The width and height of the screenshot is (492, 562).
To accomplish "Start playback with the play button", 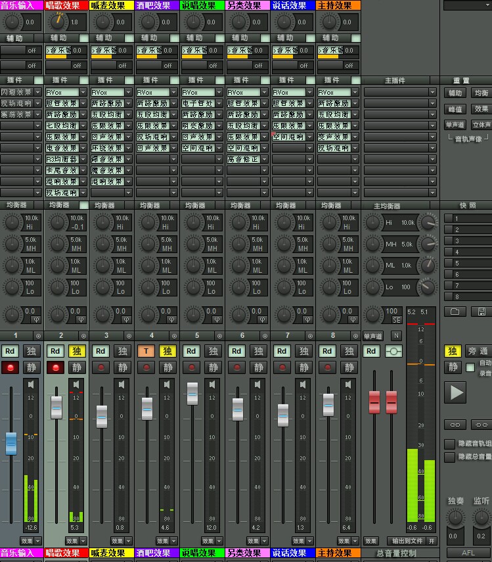I will click(x=457, y=392).
